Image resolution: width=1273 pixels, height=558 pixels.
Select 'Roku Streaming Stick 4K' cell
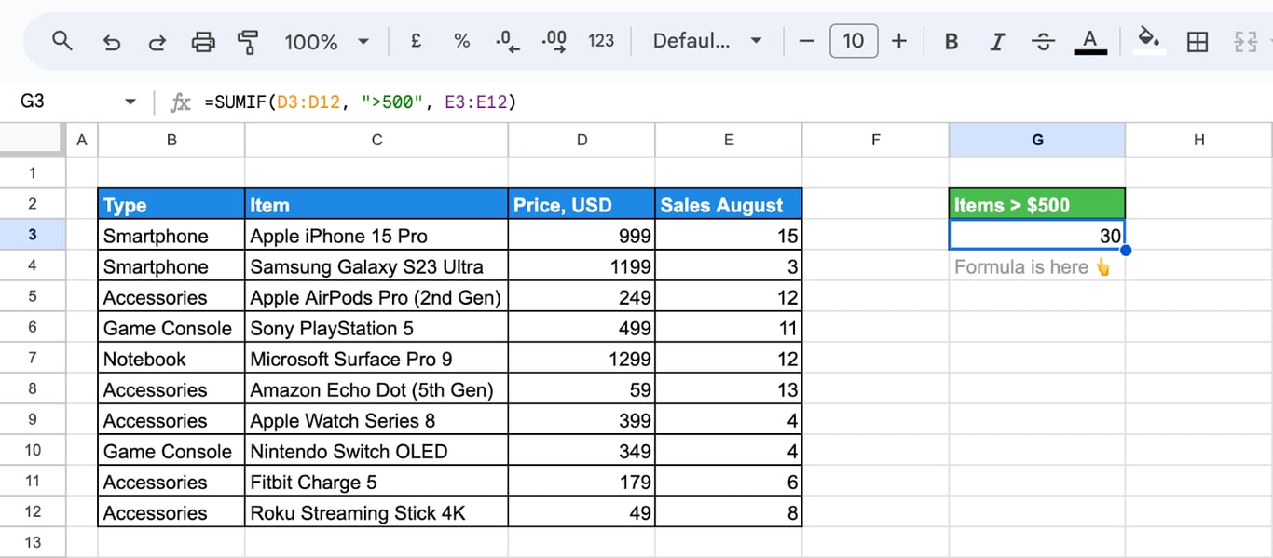coord(376,512)
